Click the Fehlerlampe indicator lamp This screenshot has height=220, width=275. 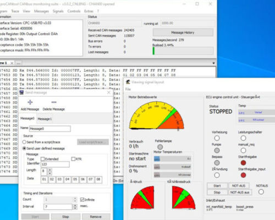coord(160,147)
